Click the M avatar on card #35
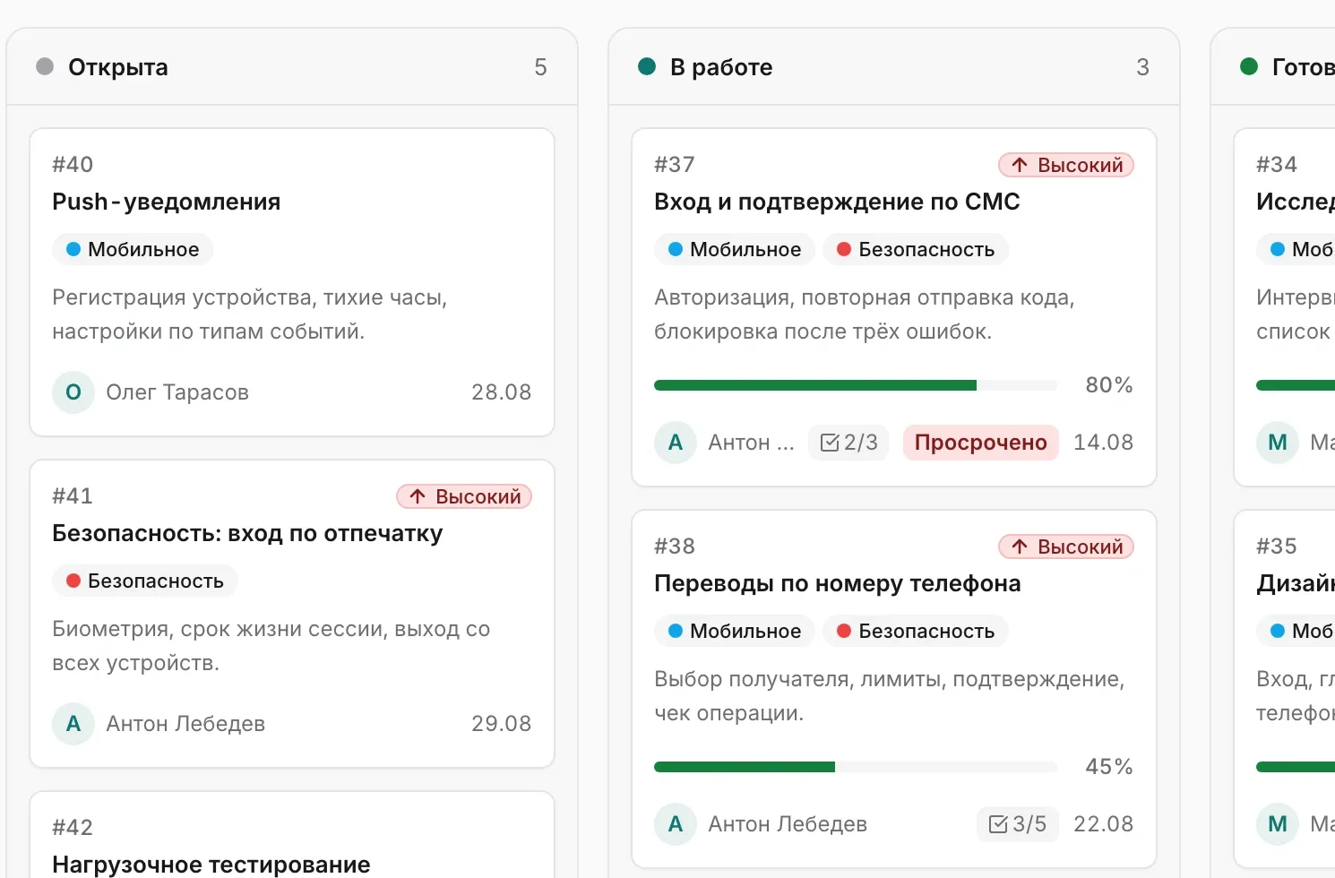The image size is (1335, 878). point(1278,824)
